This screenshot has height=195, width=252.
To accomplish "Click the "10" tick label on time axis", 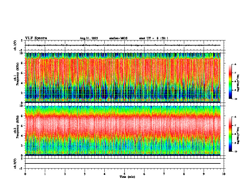I will 224,174.
